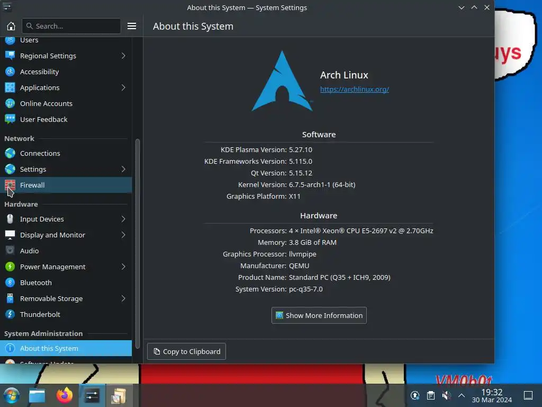The width and height of the screenshot is (542, 407).
Task: Click System Version value pc-q35-7.0
Action: [305, 289]
